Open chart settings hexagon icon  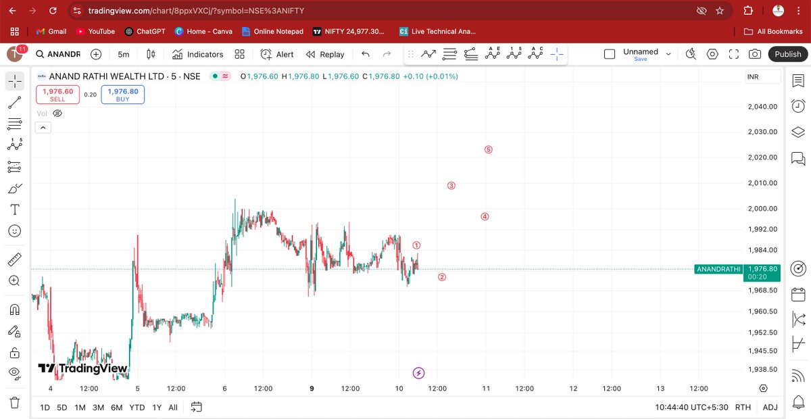[712, 54]
